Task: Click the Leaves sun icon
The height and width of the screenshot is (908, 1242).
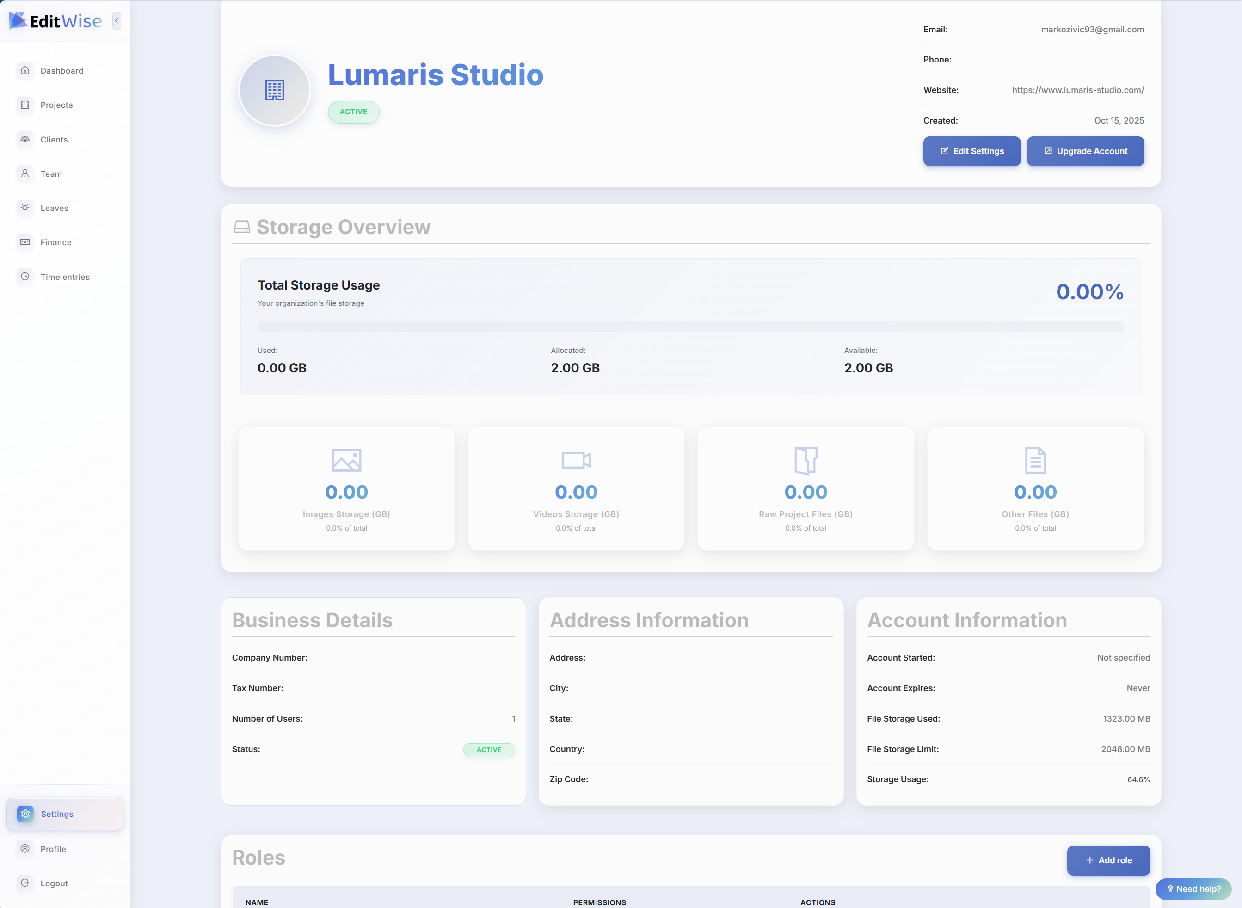Action: tap(25, 208)
